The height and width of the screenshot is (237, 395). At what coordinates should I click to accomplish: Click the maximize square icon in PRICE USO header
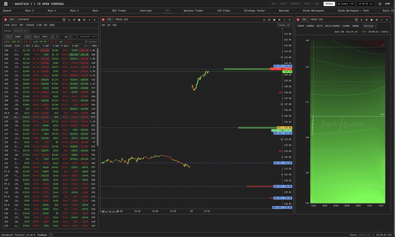[x=274, y=20]
